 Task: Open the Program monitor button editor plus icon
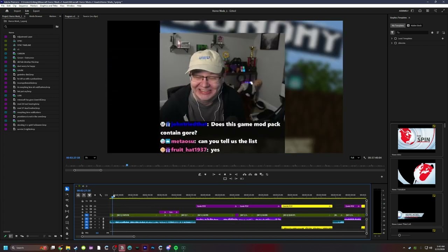pyautogui.click(x=381, y=177)
